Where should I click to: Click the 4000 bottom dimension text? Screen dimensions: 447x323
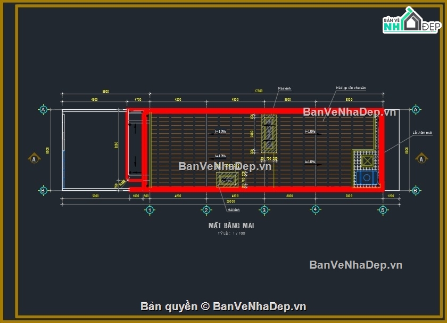point(136,196)
